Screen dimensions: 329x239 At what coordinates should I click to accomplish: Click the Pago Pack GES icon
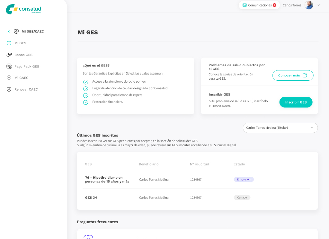point(9,66)
